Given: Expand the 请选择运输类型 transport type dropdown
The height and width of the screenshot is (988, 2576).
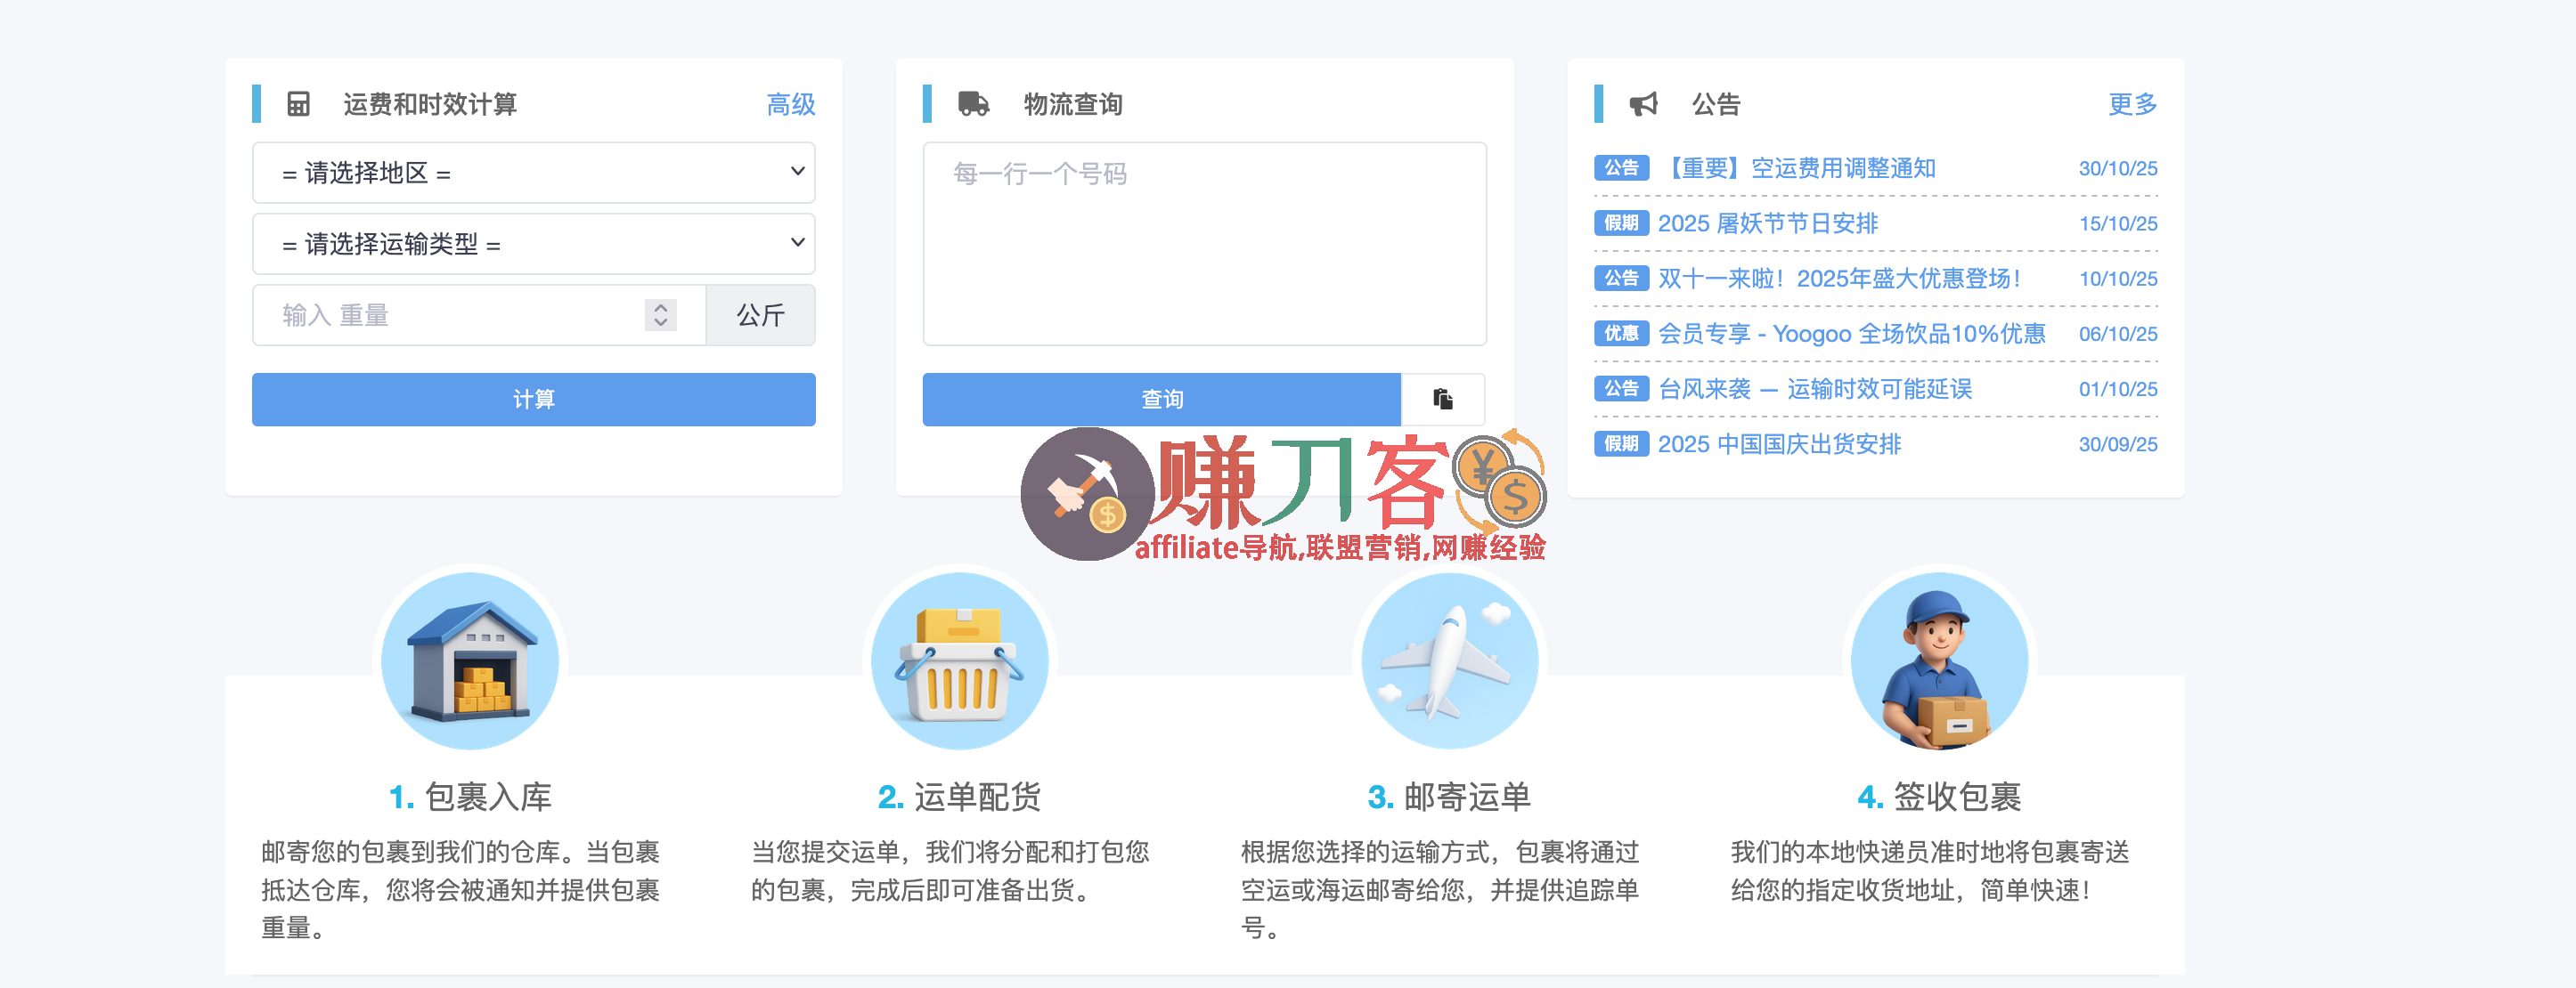Looking at the screenshot, I should tap(533, 244).
